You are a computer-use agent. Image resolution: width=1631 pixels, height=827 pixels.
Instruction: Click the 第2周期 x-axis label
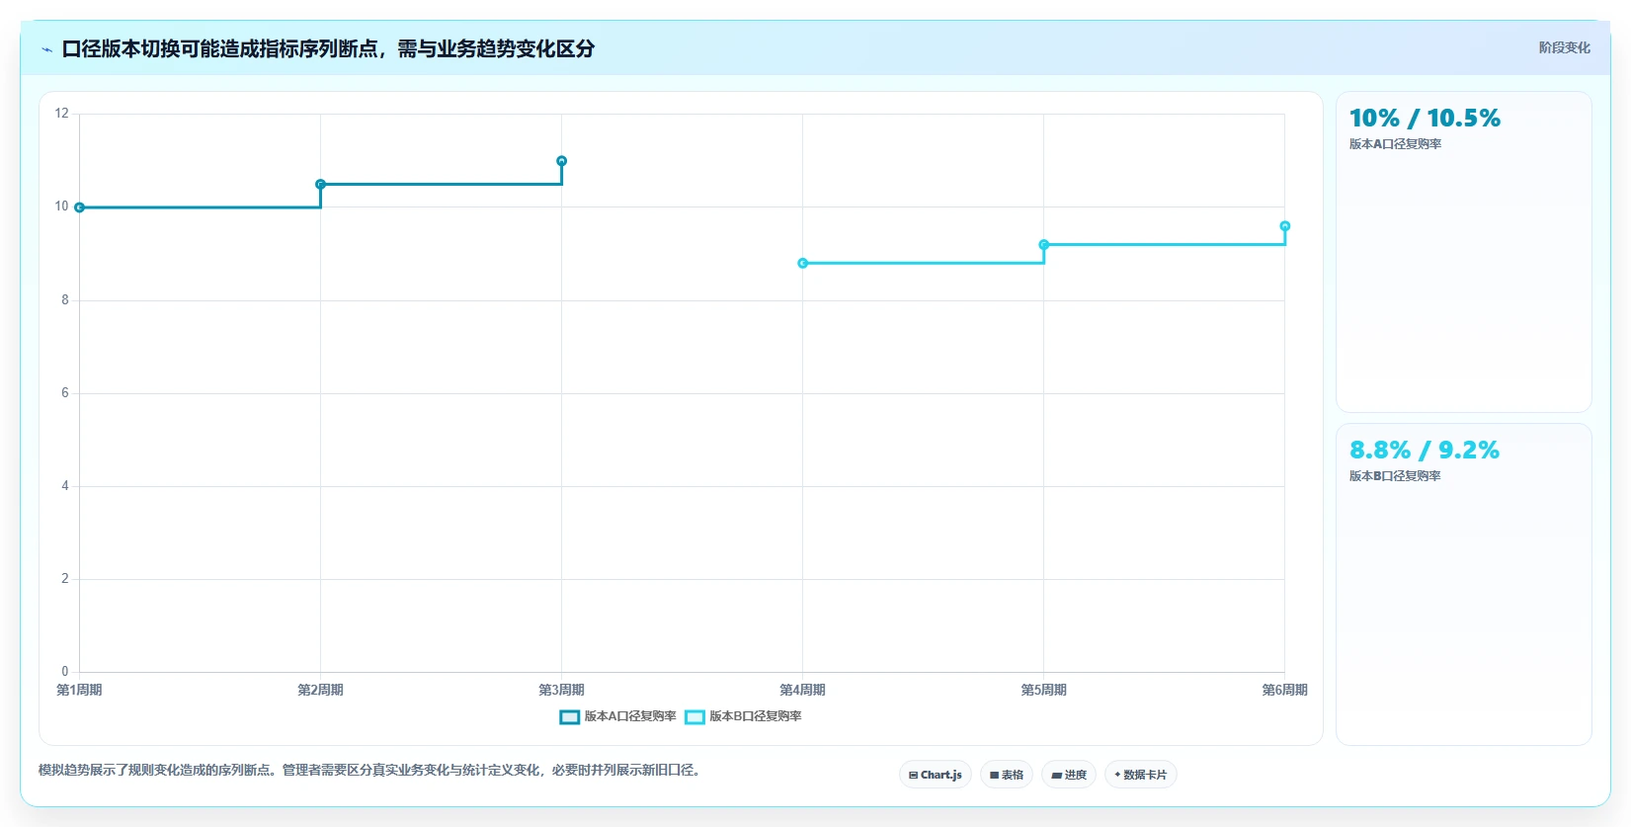320,690
